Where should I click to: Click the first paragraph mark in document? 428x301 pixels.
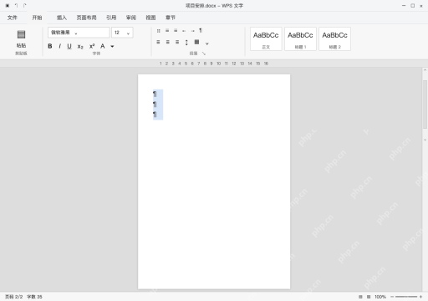click(155, 94)
